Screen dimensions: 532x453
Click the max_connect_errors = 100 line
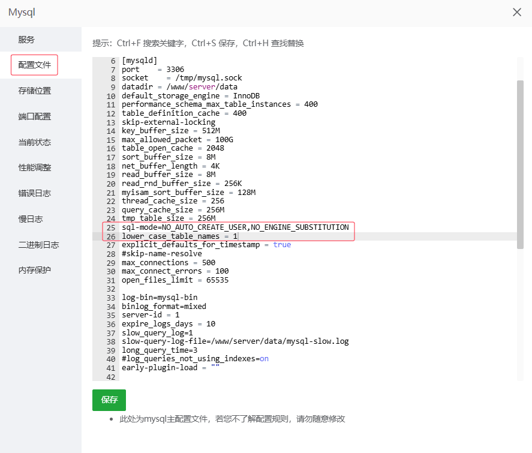[x=175, y=271]
